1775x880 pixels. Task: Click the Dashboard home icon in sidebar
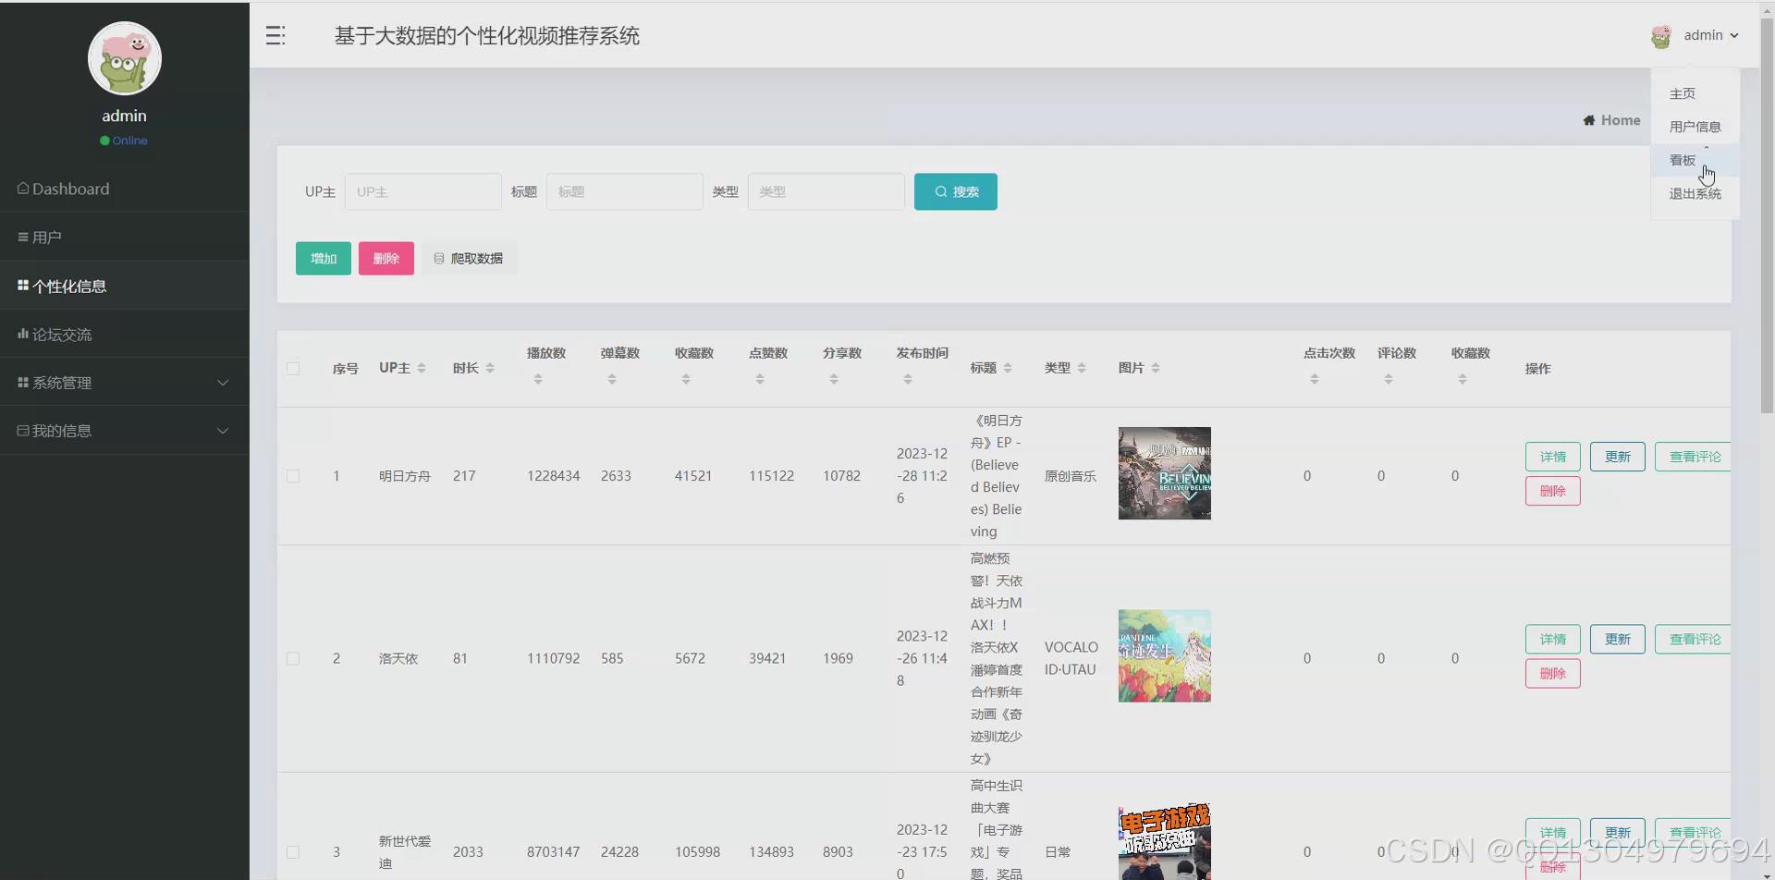(23, 188)
